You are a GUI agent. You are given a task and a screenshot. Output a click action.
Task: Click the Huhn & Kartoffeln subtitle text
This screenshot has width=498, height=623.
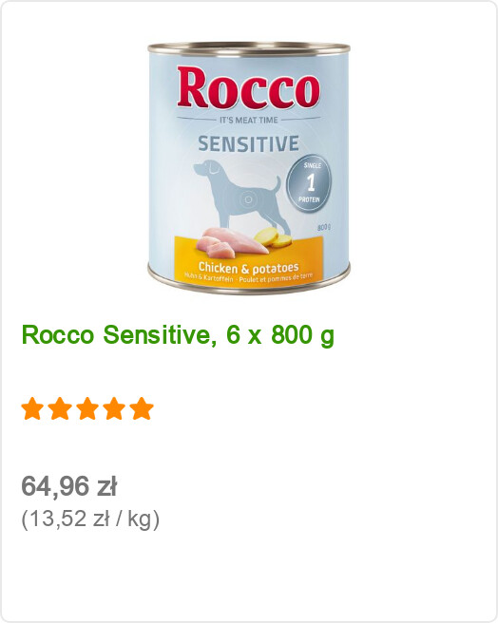209,277
